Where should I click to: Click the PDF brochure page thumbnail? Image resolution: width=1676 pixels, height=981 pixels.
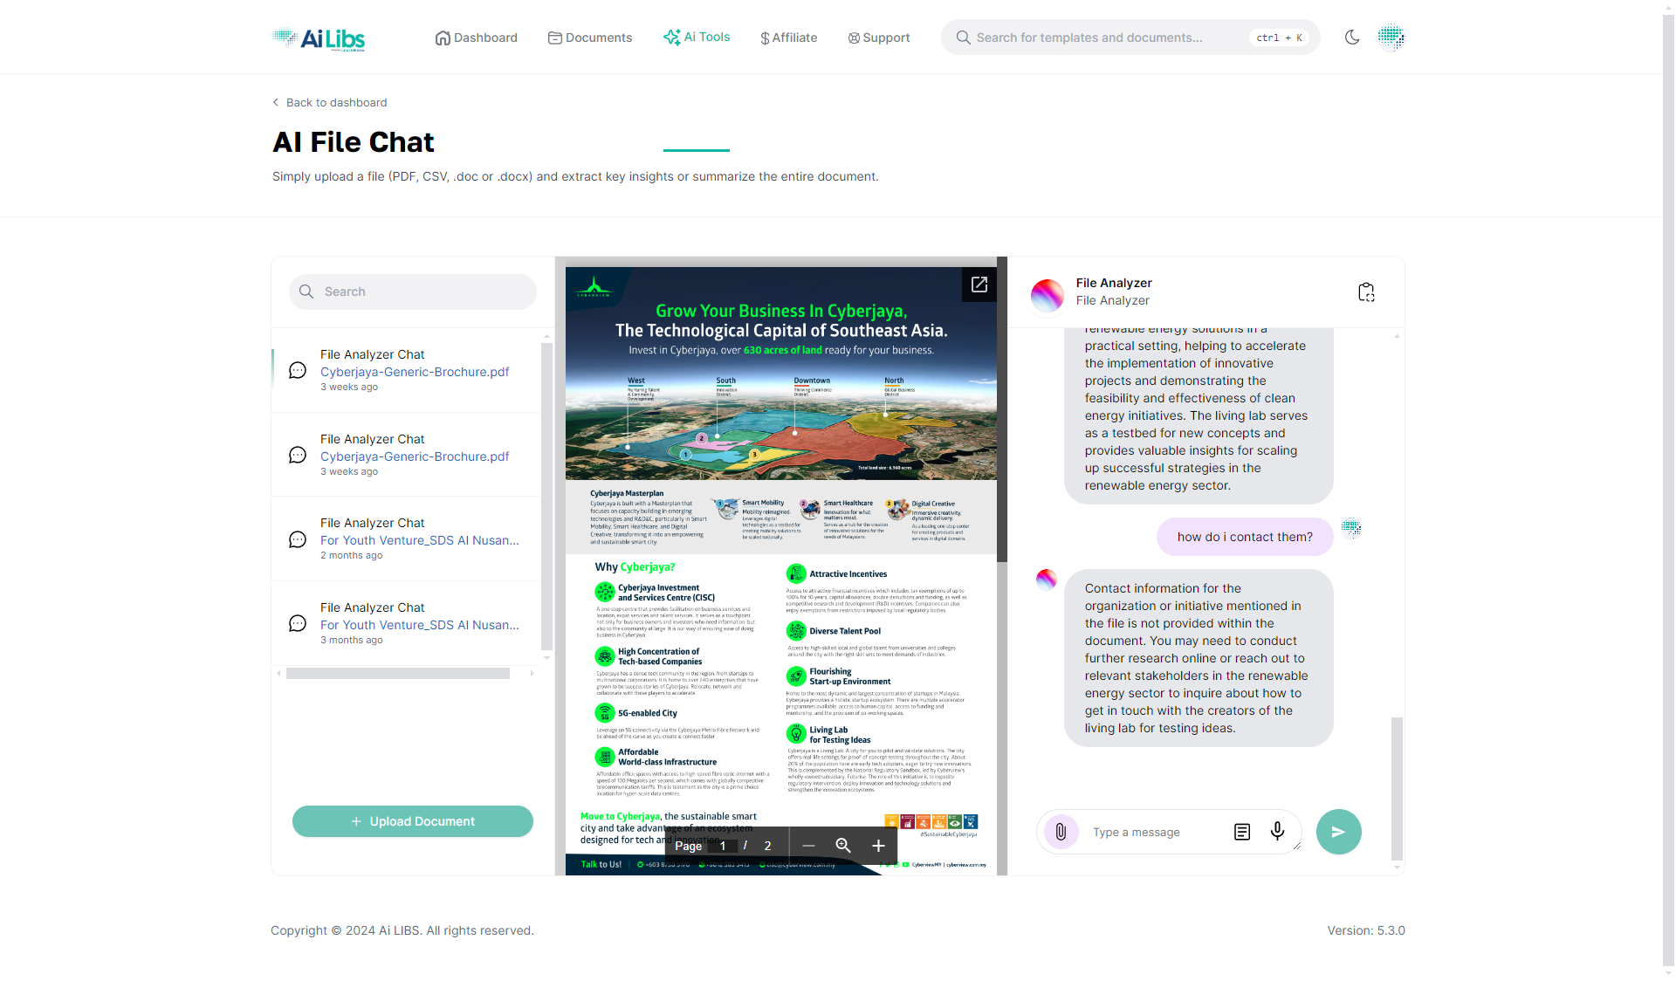(x=781, y=571)
